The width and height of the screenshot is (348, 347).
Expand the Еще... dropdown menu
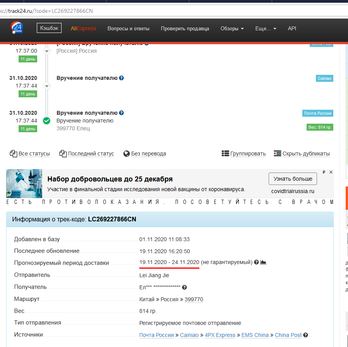pyautogui.click(x=266, y=28)
